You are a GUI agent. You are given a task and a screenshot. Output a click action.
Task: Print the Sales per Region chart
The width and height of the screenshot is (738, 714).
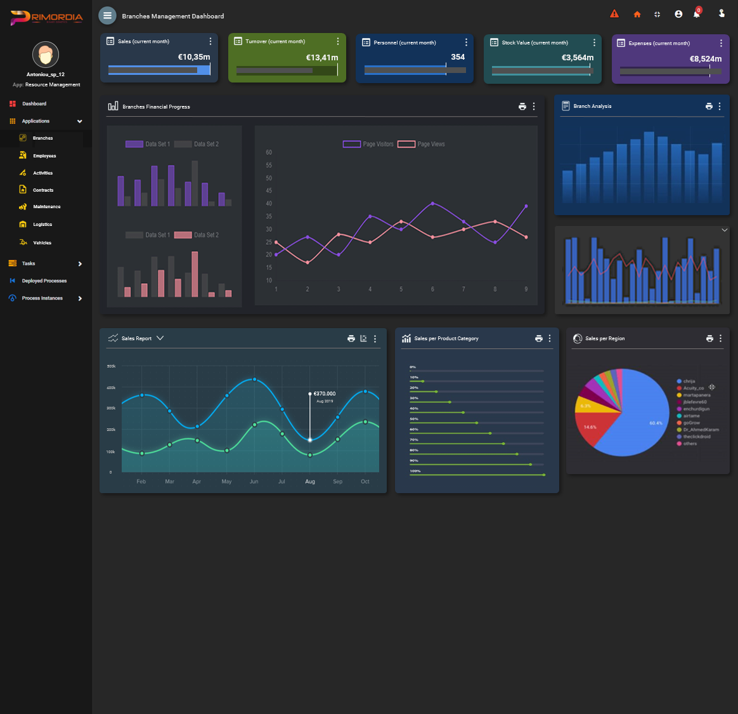coord(709,339)
